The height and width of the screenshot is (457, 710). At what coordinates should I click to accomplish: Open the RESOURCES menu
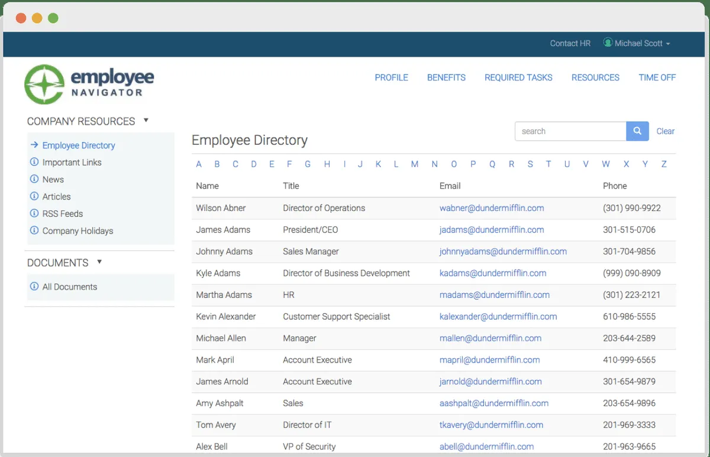pyautogui.click(x=595, y=77)
